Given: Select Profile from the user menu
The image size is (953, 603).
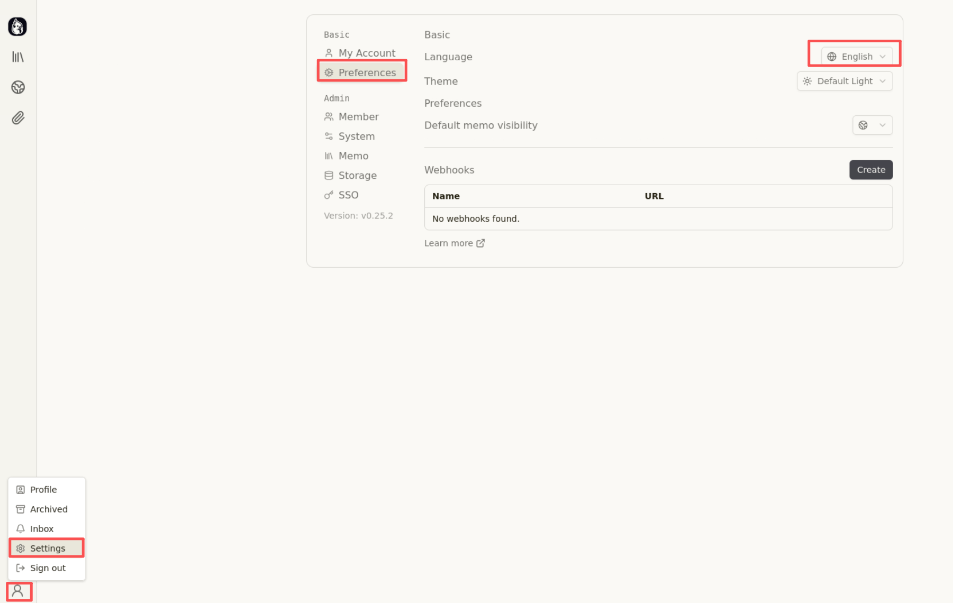Looking at the screenshot, I should (x=43, y=490).
